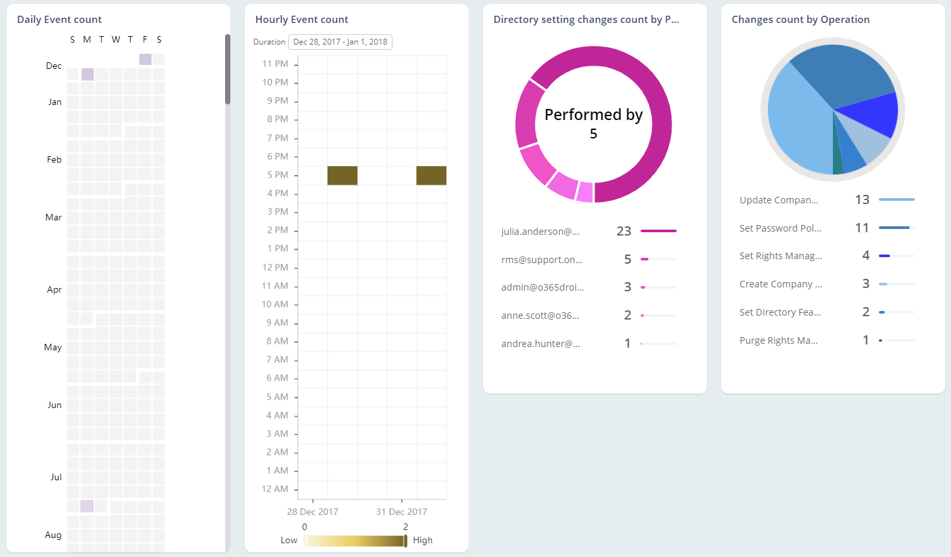Click the 5 PM event cell for 29 Dec

coord(342,175)
